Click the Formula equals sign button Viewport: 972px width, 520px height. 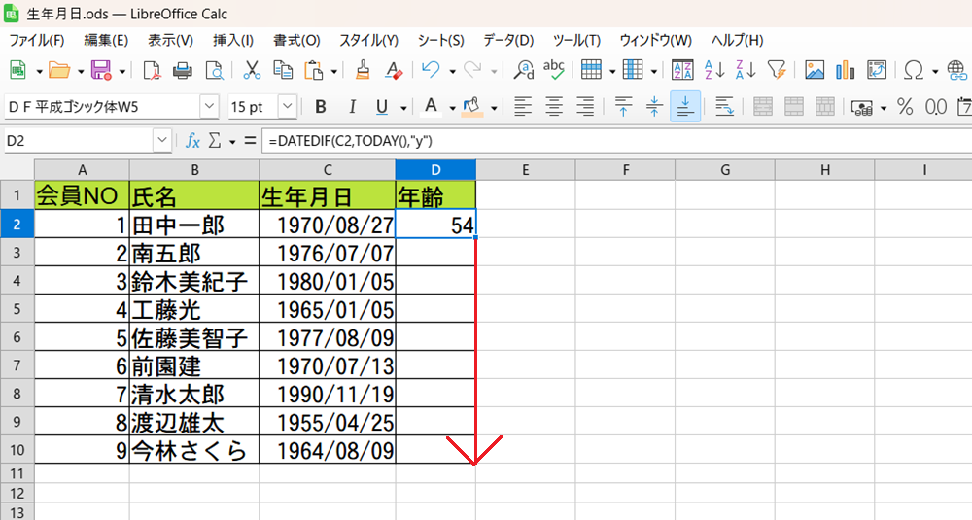(250, 141)
